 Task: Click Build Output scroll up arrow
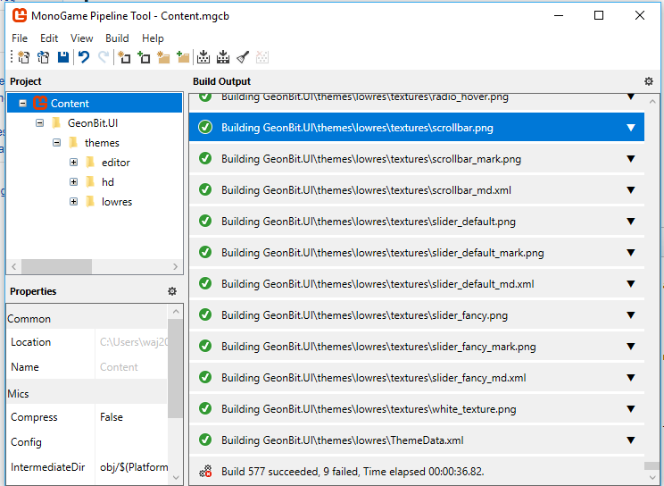pyautogui.click(x=652, y=101)
